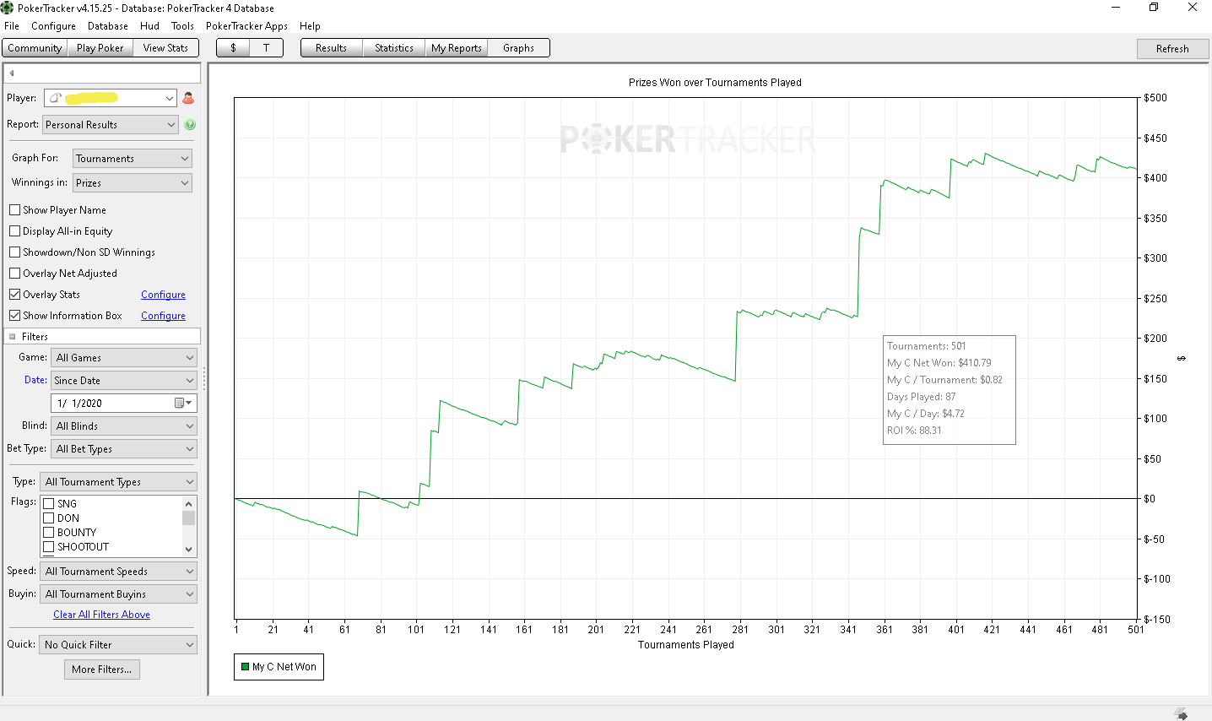
Task: Enable Display All-in Equity checkbox
Action: pyautogui.click(x=14, y=230)
